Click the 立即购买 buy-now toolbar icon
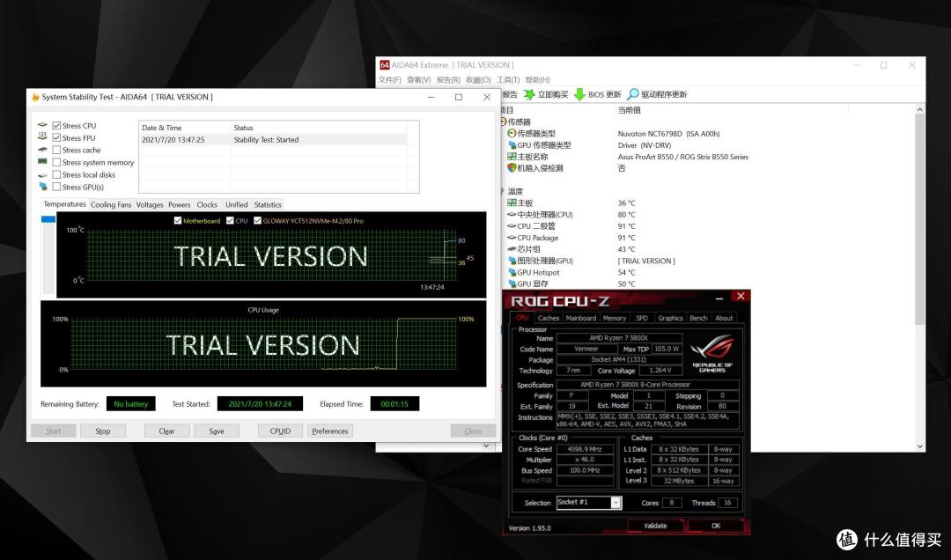The image size is (951, 560). 529,94
